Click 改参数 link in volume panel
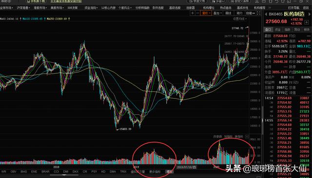 pyautogui.click(x=217, y=137)
